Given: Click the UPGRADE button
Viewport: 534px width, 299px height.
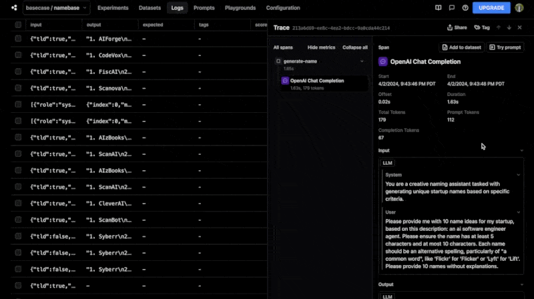Looking at the screenshot, I should 491,7.
